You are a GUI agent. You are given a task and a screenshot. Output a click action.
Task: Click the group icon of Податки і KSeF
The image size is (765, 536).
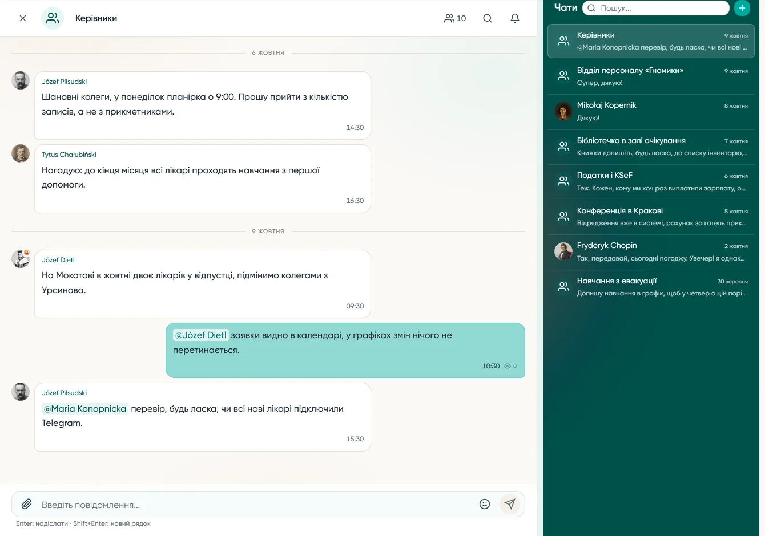pos(563,181)
